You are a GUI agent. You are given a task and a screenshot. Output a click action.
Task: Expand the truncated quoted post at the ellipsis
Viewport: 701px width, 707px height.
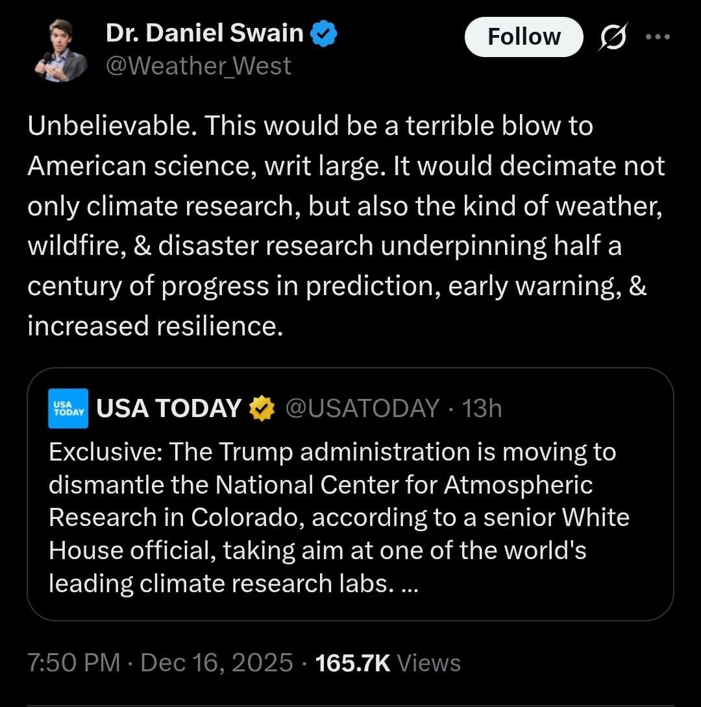[x=410, y=584]
